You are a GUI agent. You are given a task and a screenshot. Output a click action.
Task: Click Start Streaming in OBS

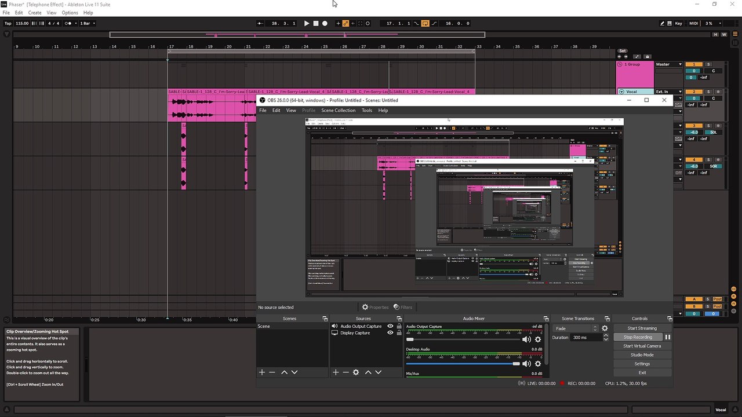[642, 328]
